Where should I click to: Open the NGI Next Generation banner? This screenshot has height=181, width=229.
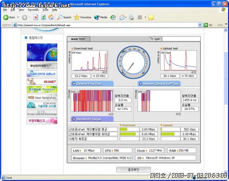[42, 97]
